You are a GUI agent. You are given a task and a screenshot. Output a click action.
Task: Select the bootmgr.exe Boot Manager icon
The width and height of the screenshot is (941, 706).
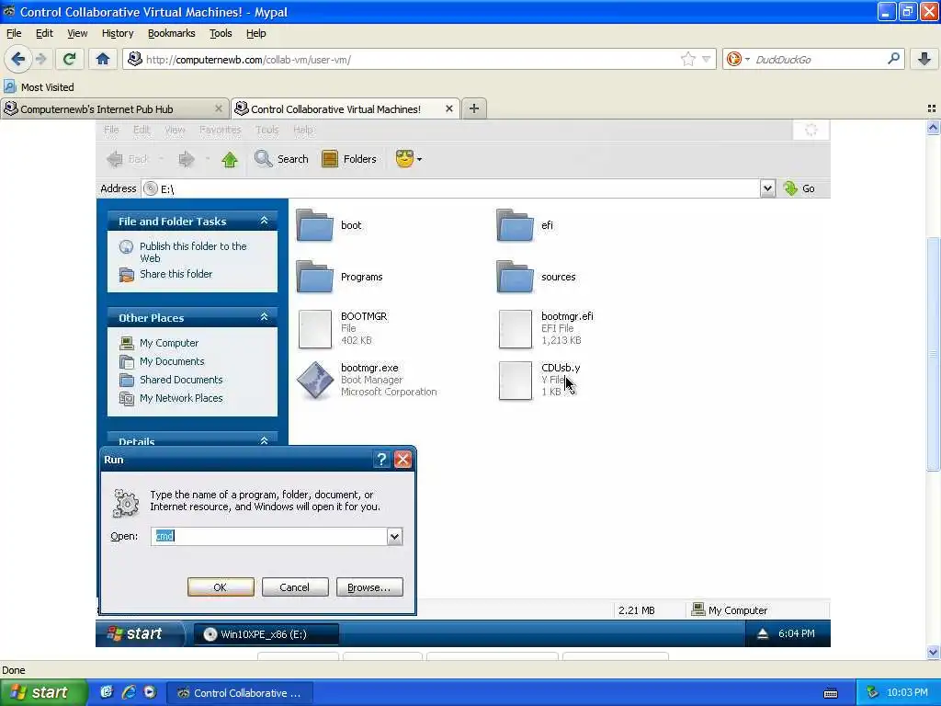pos(314,380)
